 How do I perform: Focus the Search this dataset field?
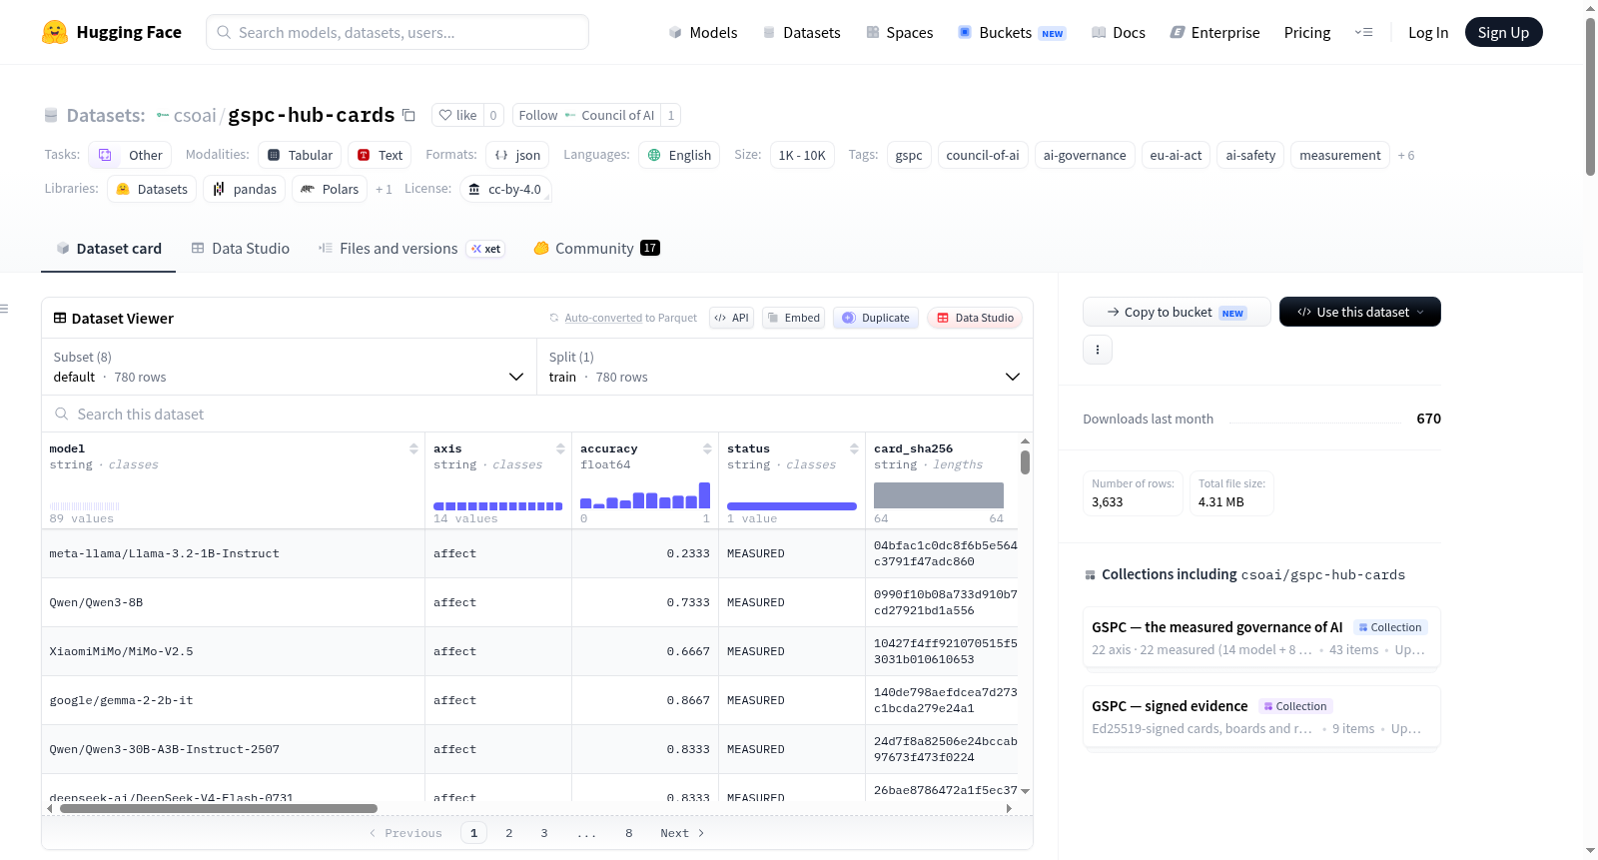(537, 414)
